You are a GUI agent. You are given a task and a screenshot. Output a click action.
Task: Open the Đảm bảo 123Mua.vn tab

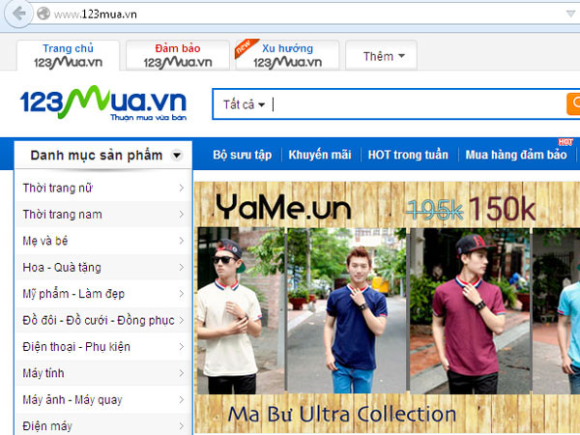point(178,55)
